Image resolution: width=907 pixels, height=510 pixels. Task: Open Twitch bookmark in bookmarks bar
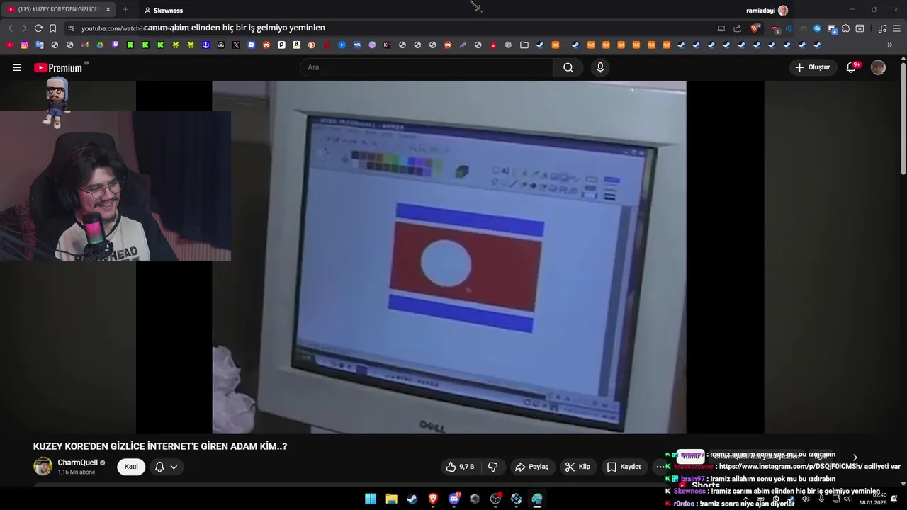pyautogui.click(x=116, y=45)
